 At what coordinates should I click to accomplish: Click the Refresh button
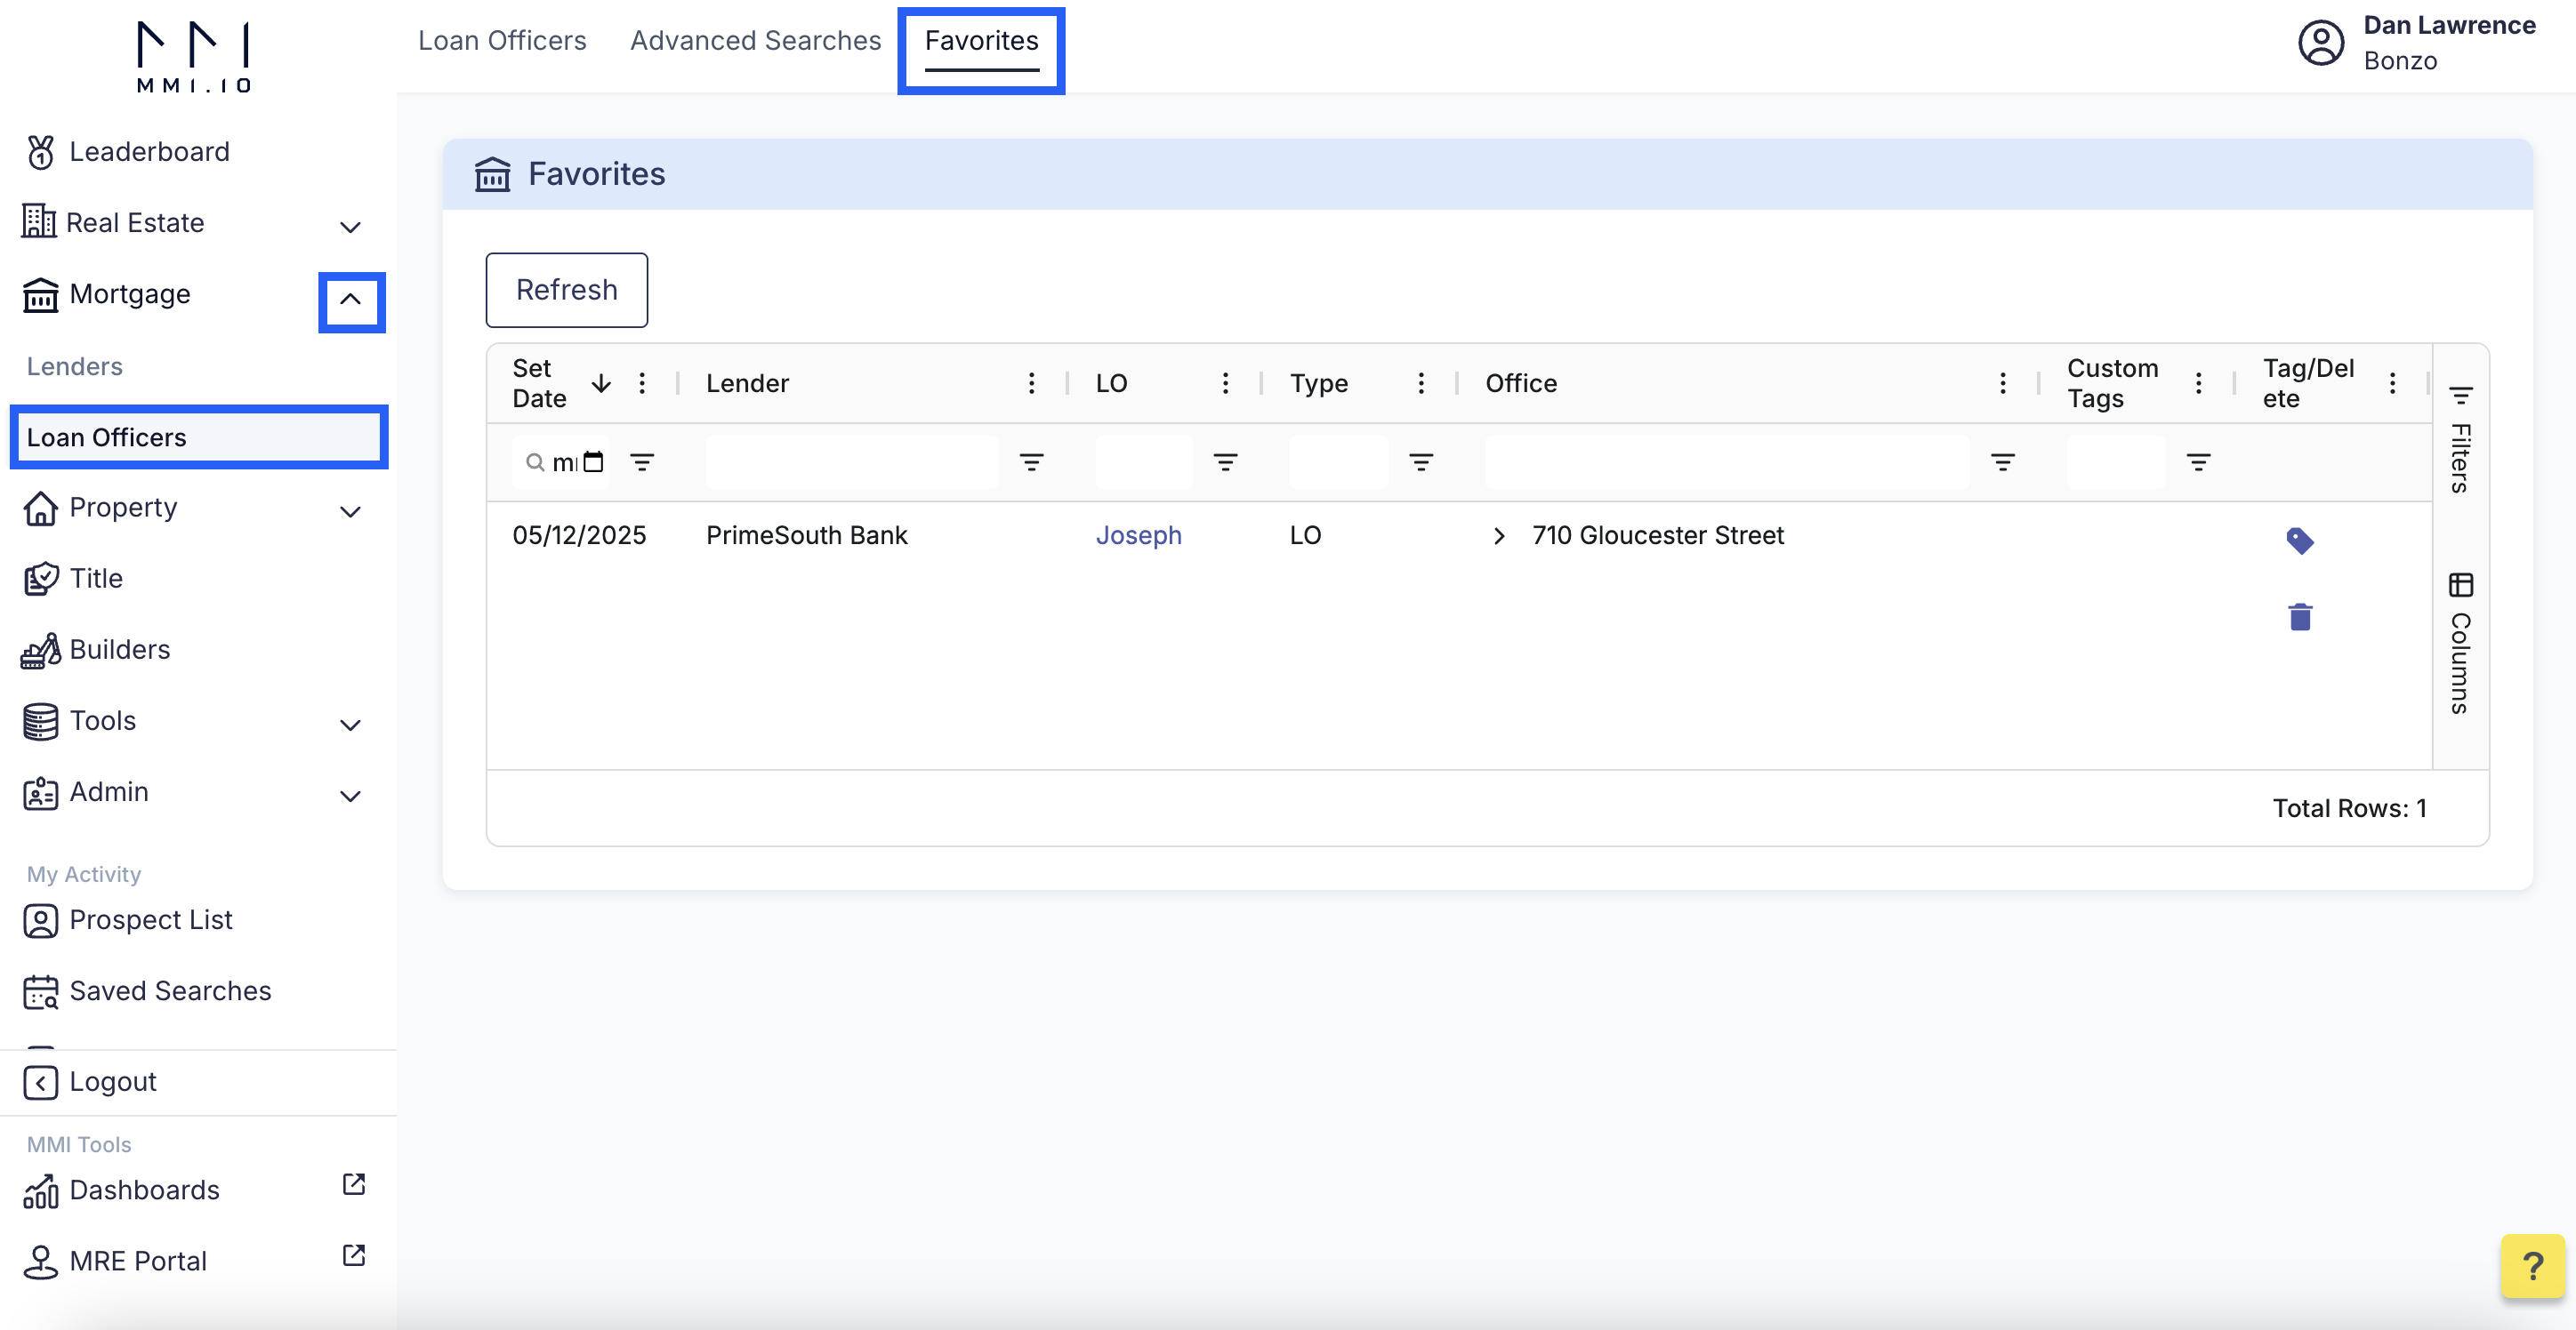[566, 290]
